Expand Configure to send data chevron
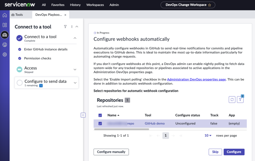Image resolution: width=255 pixels, height=161 pixels. (75, 83)
